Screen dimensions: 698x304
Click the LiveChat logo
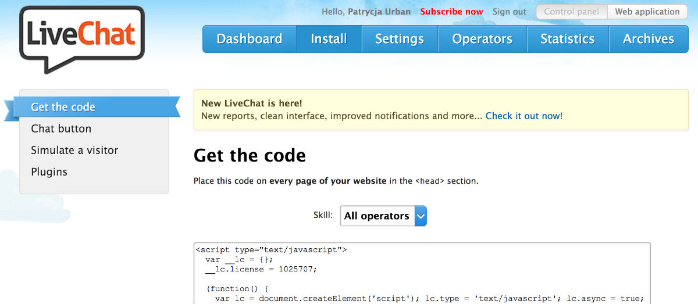click(81, 39)
